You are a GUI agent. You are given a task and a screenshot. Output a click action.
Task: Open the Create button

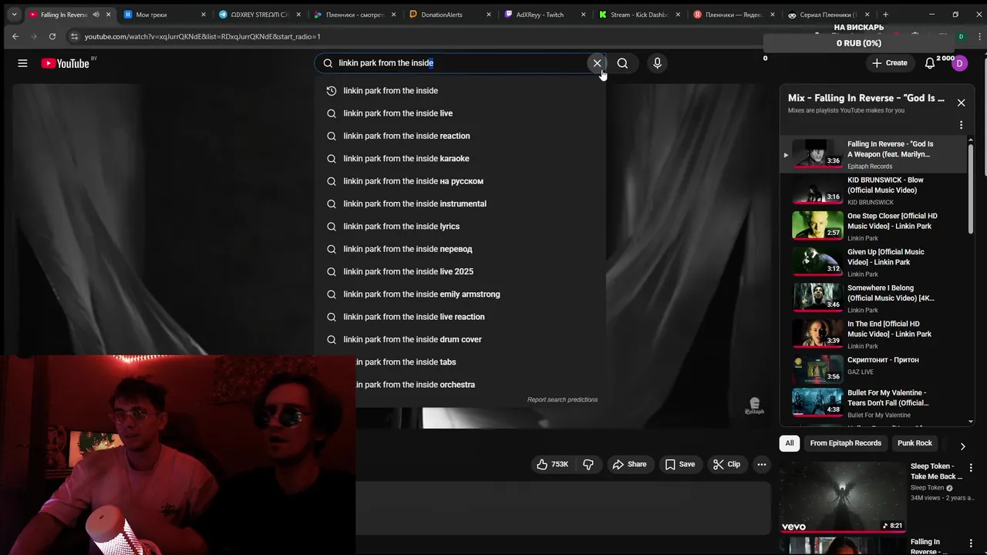(x=890, y=63)
